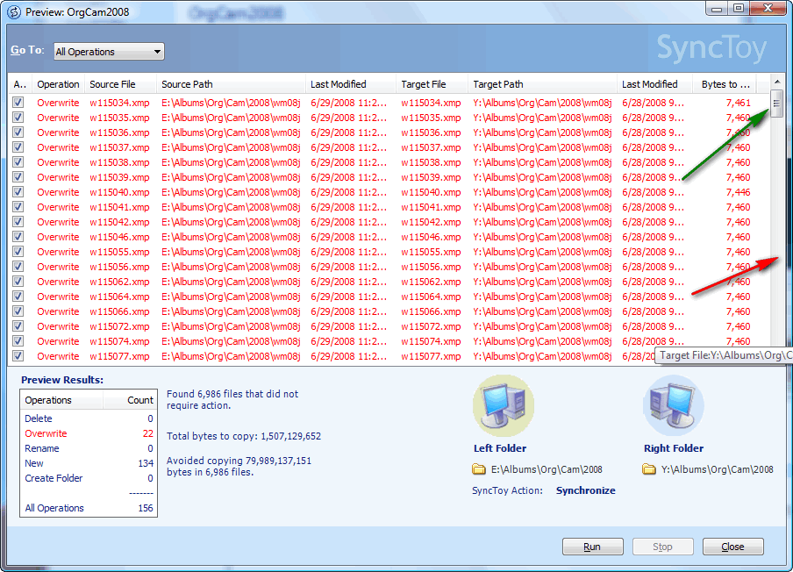Sort by the Target Path column header
The height and width of the screenshot is (572, 793).
tap(542, 84)
